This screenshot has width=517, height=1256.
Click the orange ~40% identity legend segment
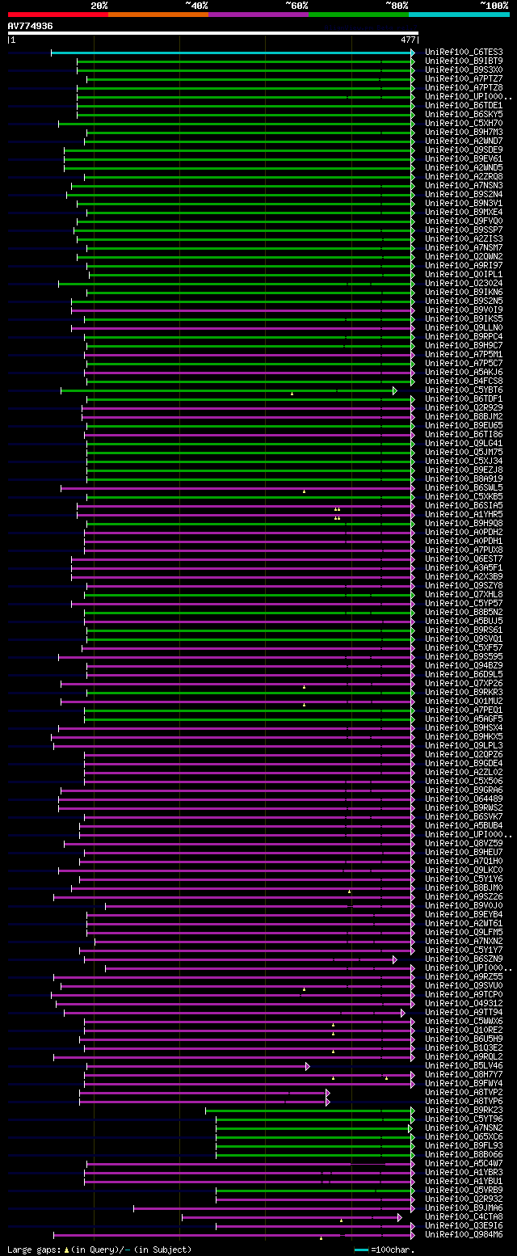158,15
